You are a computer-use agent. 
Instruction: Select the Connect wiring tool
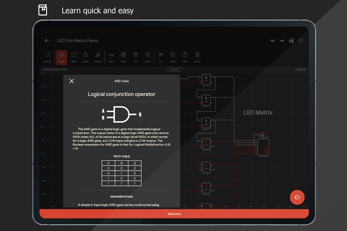(98, 57)
